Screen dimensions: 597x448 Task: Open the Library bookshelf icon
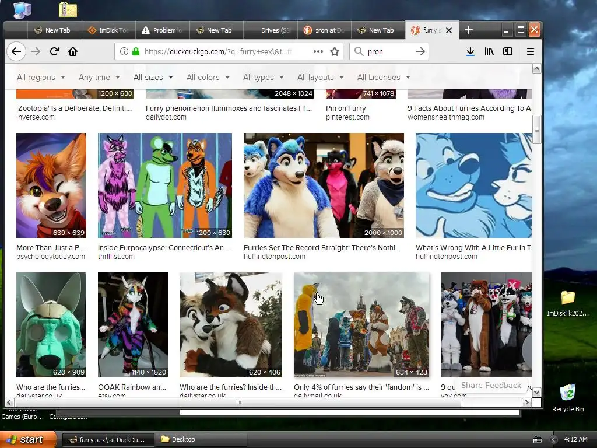489,51
